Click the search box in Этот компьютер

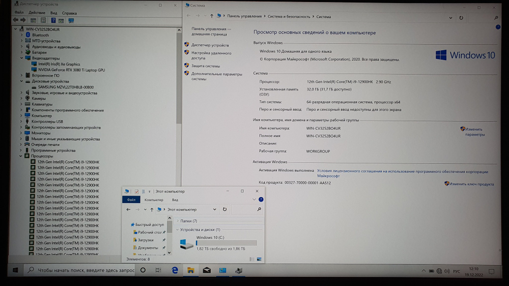(x=247, y=209)
